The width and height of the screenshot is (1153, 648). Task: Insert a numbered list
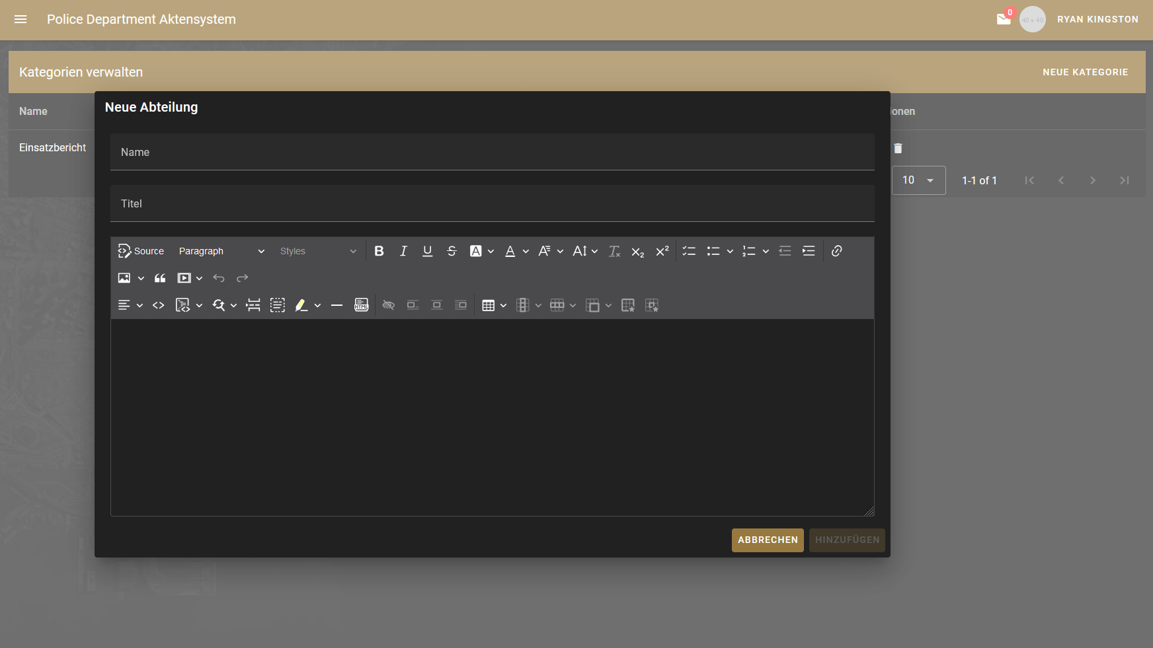[x=748, y=251]
